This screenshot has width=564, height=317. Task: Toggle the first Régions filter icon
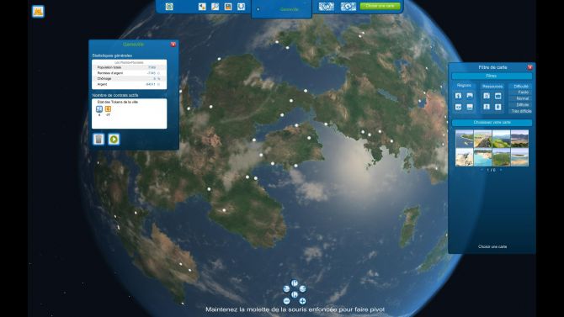point(458,96)
